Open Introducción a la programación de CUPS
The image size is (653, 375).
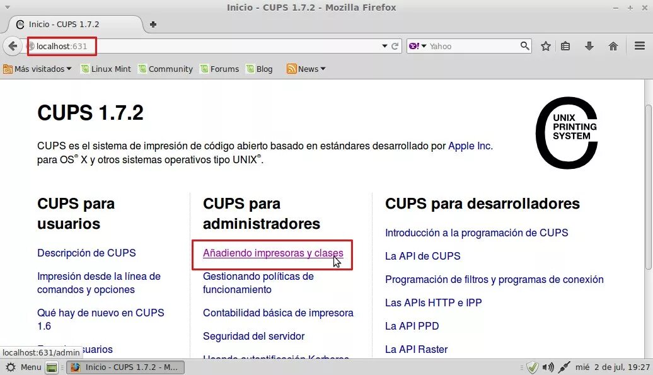coord(477,233)
